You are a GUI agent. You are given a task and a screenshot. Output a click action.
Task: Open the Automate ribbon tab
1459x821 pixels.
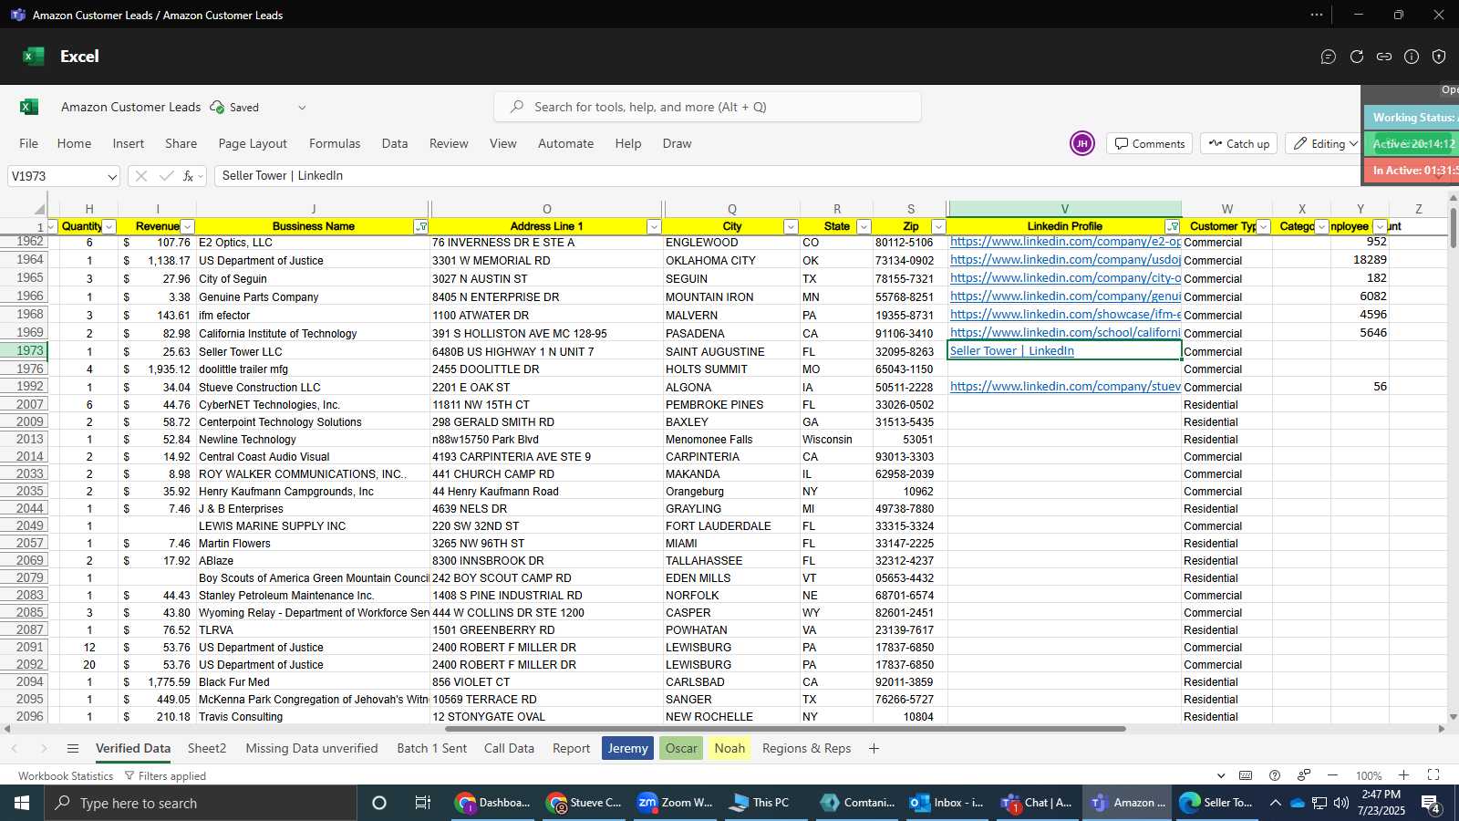click(x=565, y=143)
